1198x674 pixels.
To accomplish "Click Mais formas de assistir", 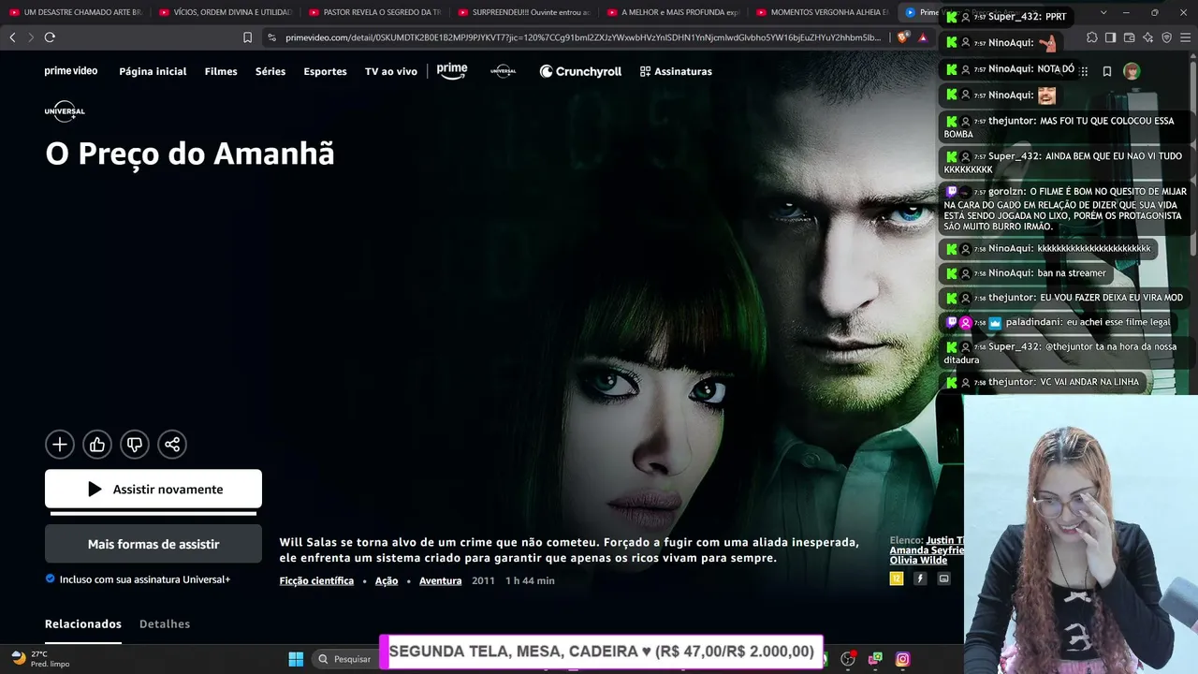I will point(153,544).
